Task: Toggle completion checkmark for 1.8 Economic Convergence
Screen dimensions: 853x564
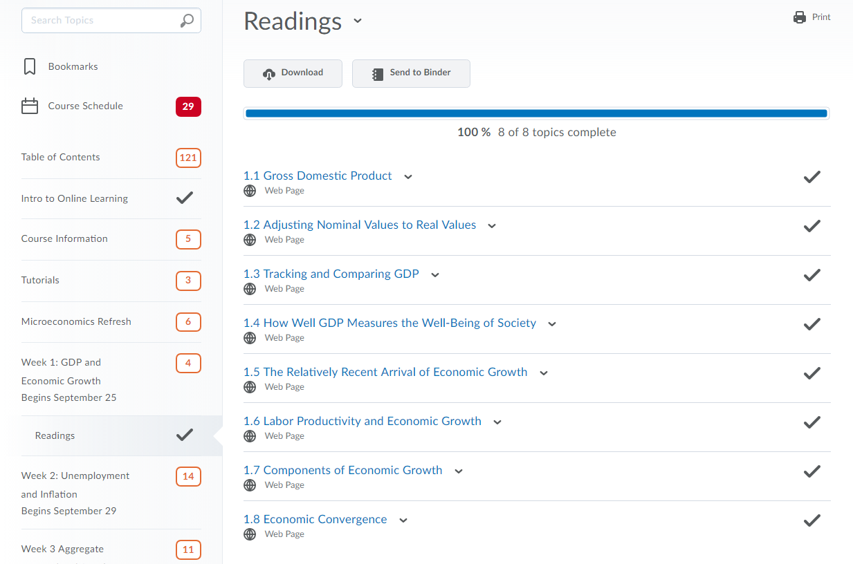Action: coord(811,520)
